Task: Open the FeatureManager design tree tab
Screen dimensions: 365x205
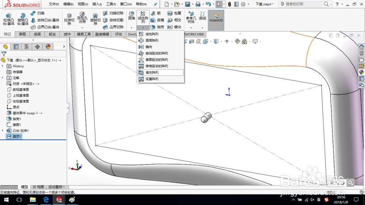Action: pyautogui.click(x=5, y=47)
